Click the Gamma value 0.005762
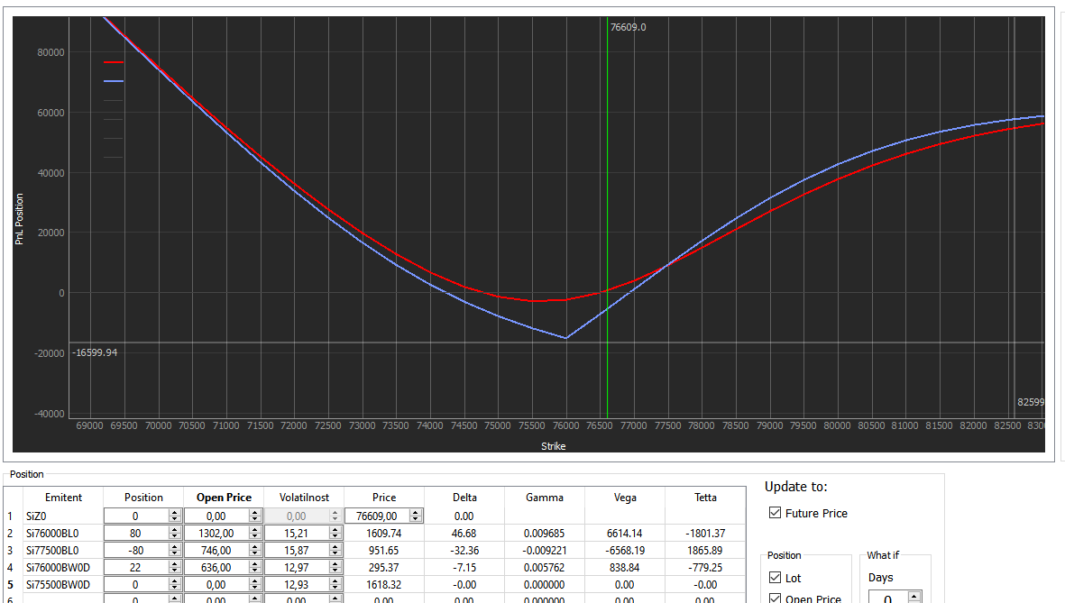The image size is (1065, 603). (544, 567)
